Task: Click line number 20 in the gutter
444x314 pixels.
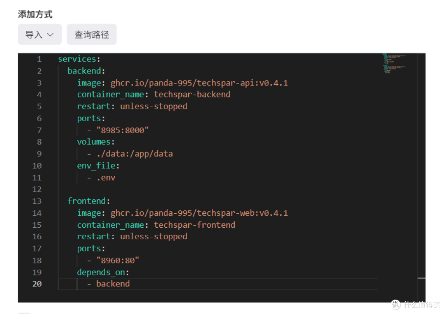Action: tap(37, 284)
